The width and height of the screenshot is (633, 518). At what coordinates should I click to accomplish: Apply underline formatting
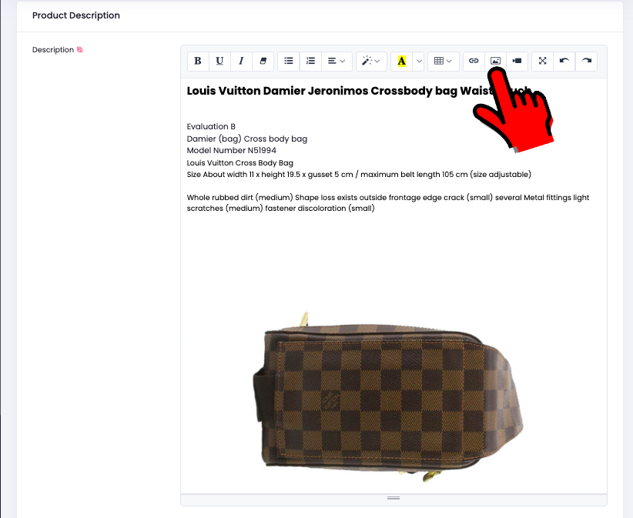[219, 61]
